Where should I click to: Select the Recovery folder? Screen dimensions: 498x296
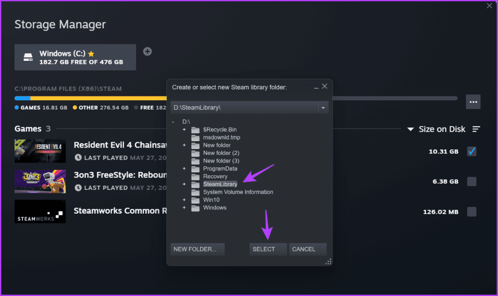(215, 176)
